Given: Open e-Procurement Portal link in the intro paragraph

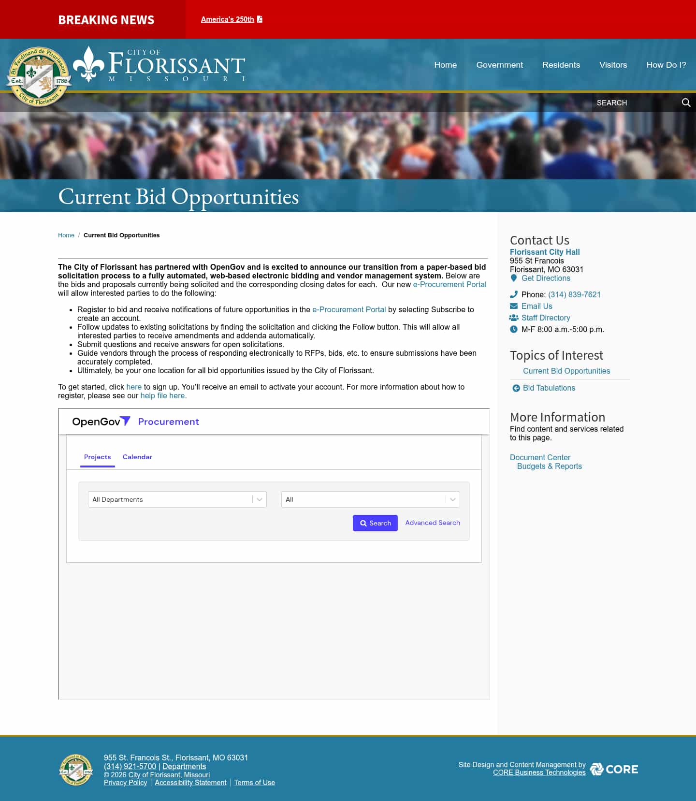Looking at the screenshot, I should [449, 284].
